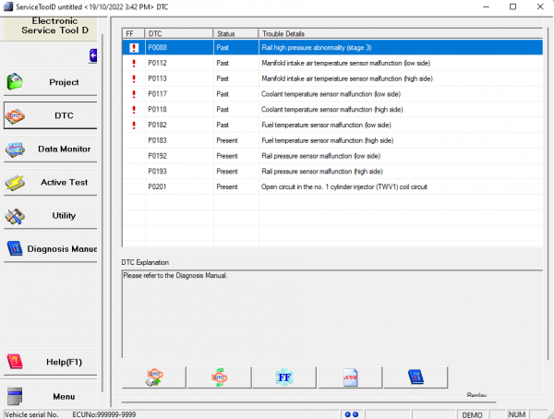This screenshot has width=554, height=419.
Task: Click the DTC refresh arrows button
Action: pyautogui.click(x=219, y=377)
